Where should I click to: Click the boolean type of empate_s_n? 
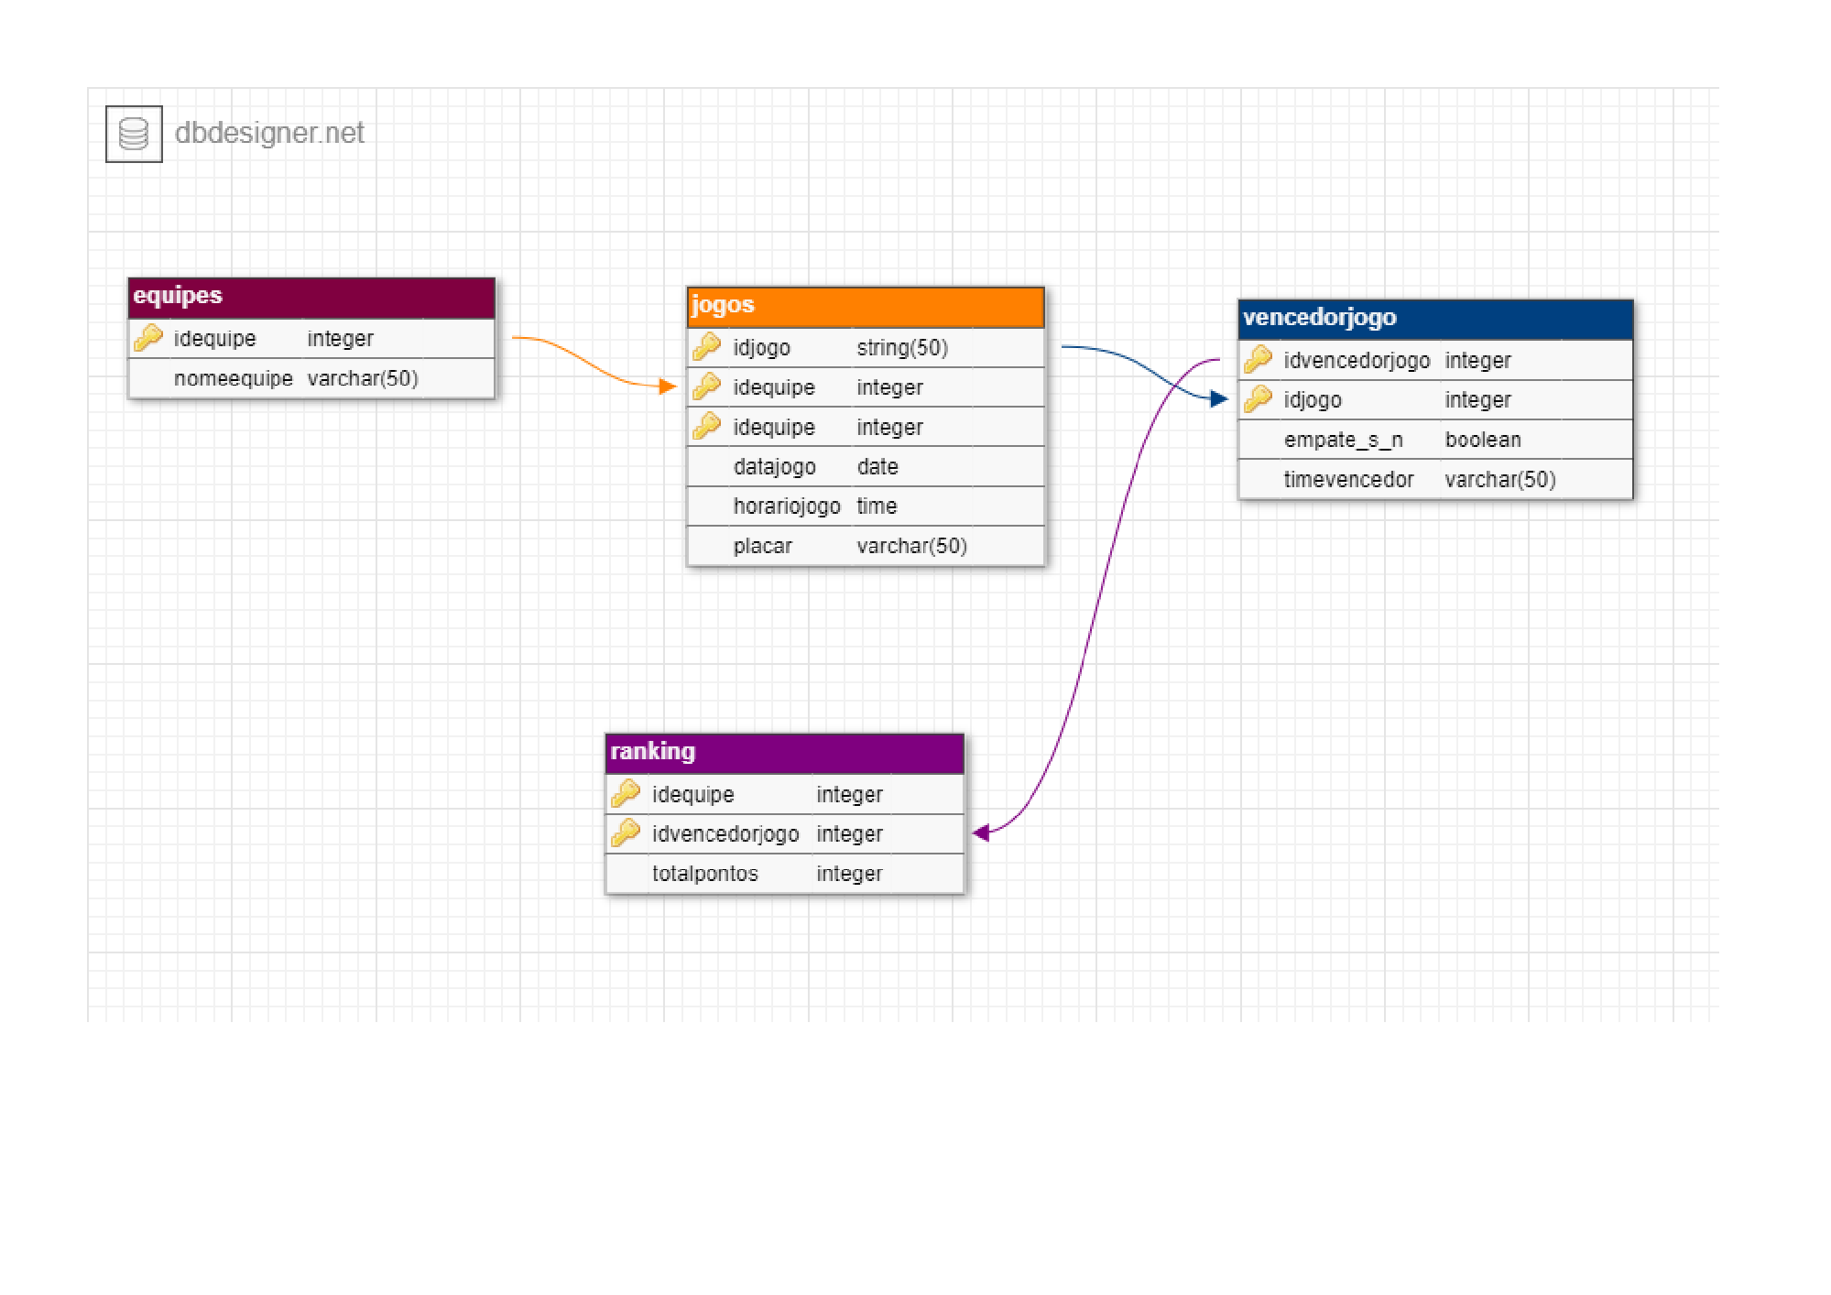[x=1483, y=440]
